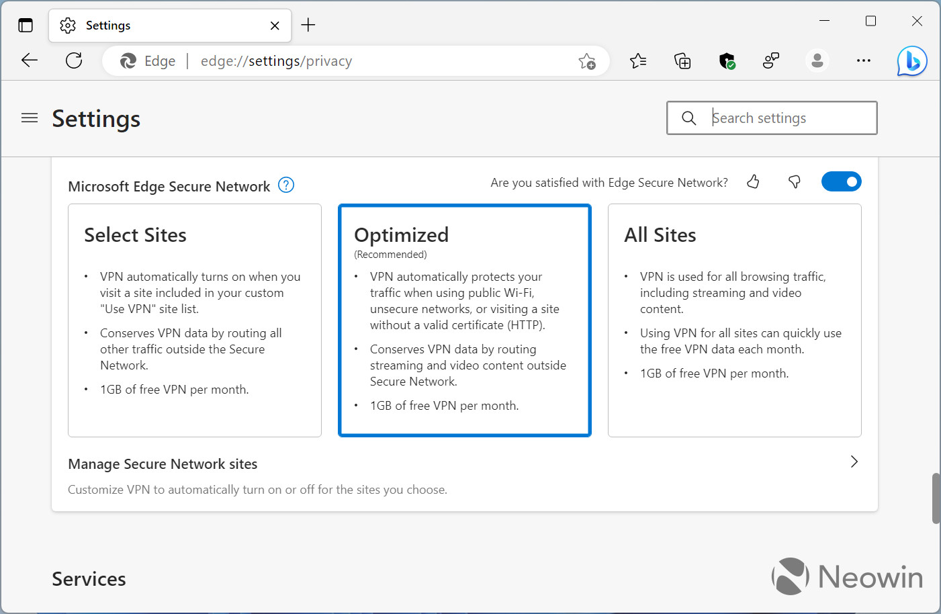
Task: Open the Bing chat sidebar icon
Action: click(911, 61)
